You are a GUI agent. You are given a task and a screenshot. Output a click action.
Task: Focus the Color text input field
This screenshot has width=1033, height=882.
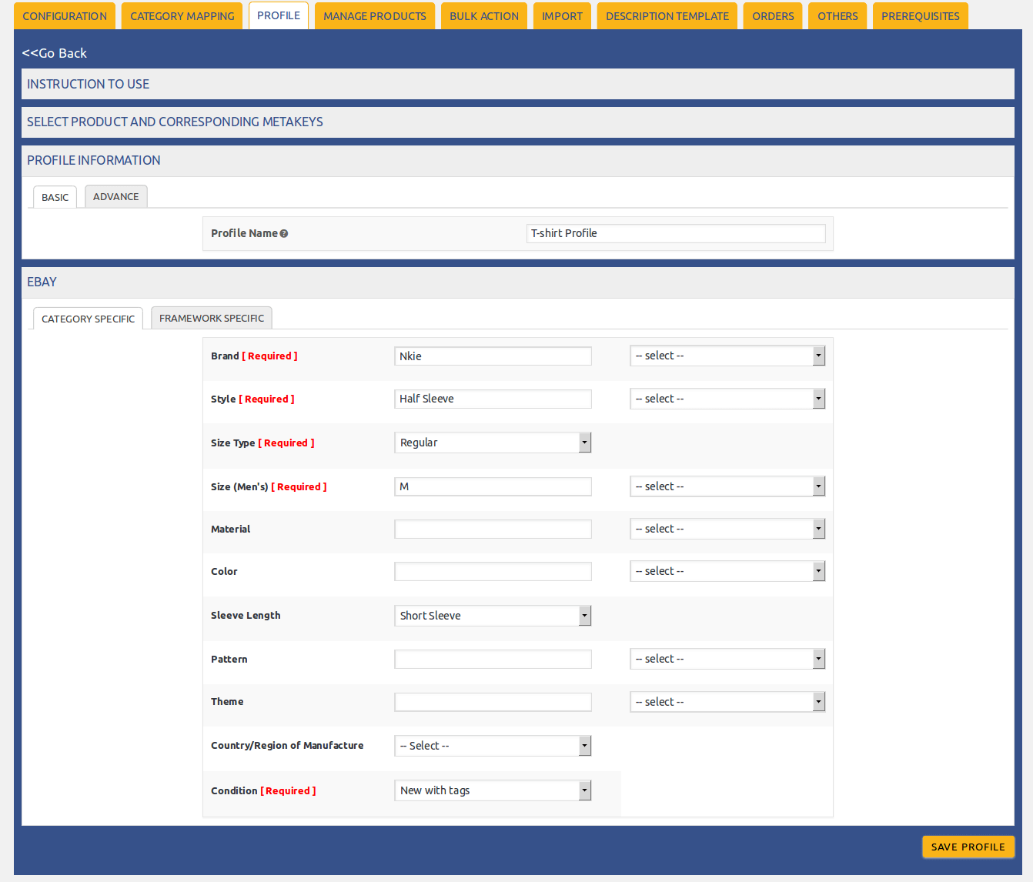click(493, 572)
